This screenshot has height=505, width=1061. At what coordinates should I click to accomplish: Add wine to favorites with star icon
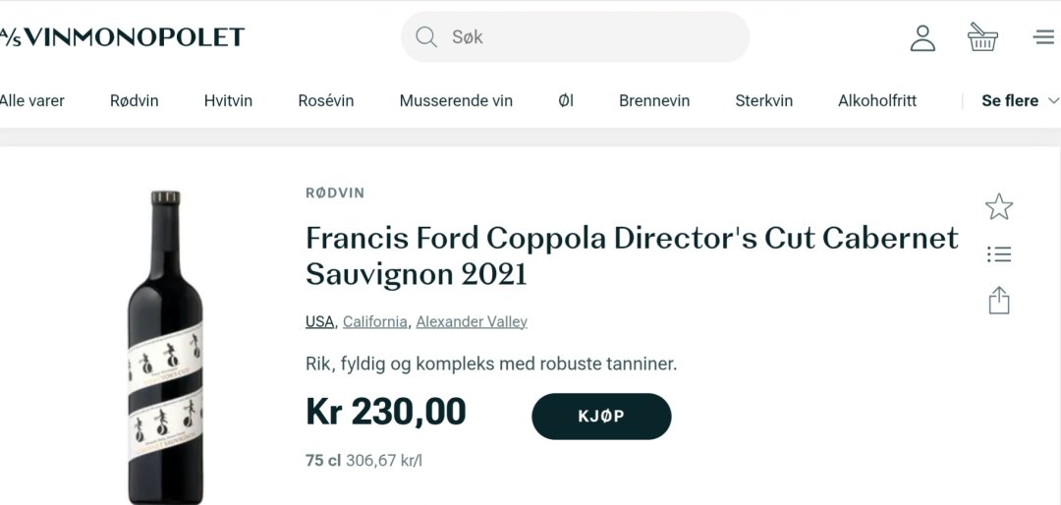999,207
